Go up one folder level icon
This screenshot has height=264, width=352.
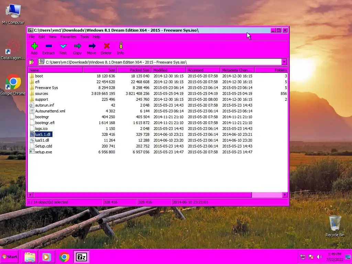[x=32, y=62]
